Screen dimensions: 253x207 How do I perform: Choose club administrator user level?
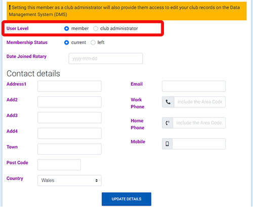coord(96,28)
